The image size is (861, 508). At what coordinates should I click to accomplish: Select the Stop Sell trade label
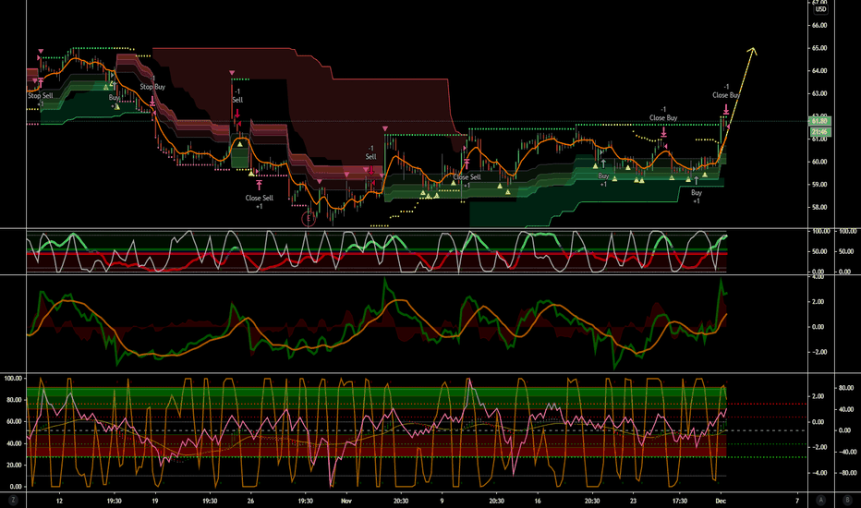pos(41,95)
